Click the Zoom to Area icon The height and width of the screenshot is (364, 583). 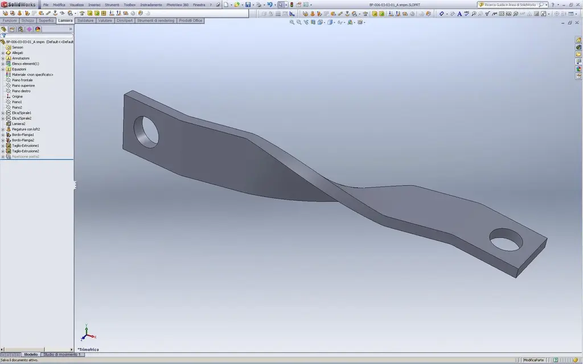point(299,22)
